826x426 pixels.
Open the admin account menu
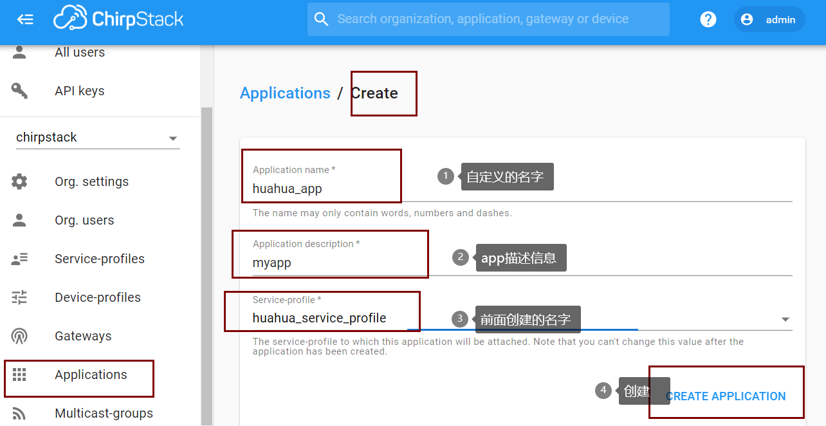pyautogui.click(x=769, y=19)
